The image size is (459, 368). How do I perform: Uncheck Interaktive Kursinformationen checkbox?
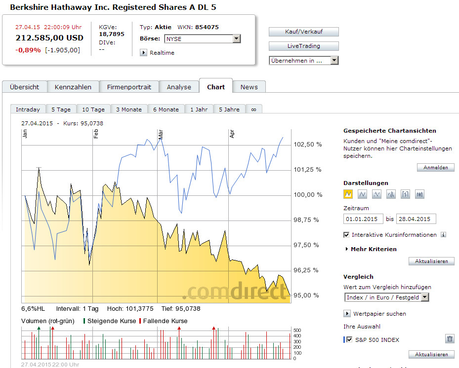click(x=346, y=235)
